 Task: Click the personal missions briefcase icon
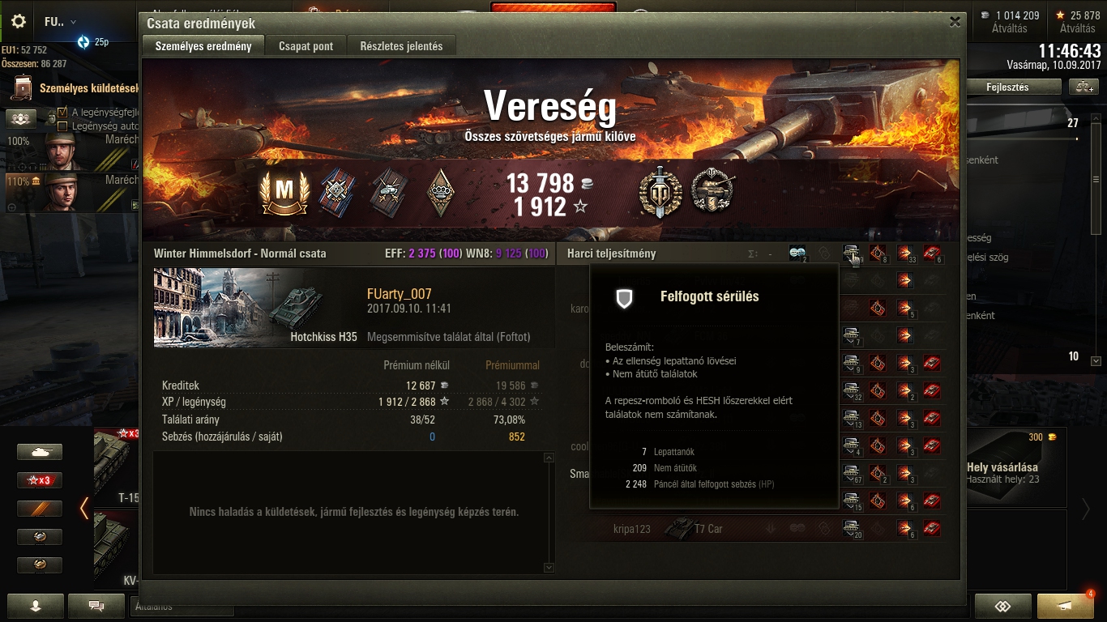(24, 87)
